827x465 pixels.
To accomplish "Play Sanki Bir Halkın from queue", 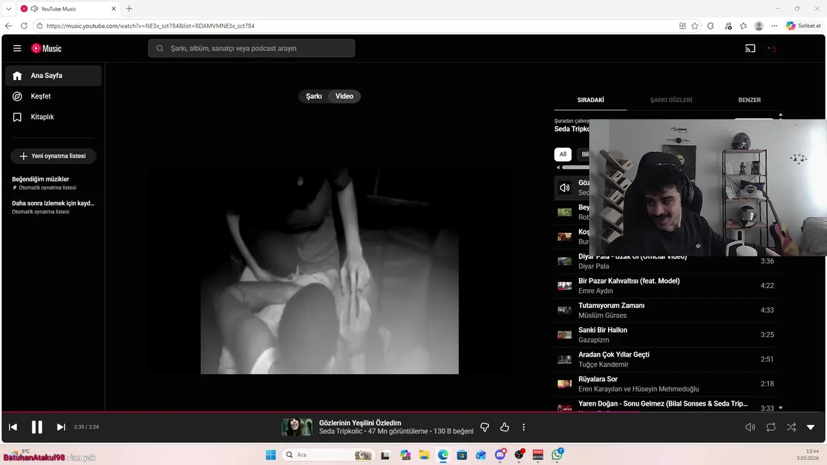I will tap(665, 335).
